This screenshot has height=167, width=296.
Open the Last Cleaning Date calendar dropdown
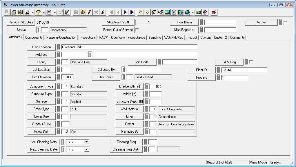[x=86, y=142]
